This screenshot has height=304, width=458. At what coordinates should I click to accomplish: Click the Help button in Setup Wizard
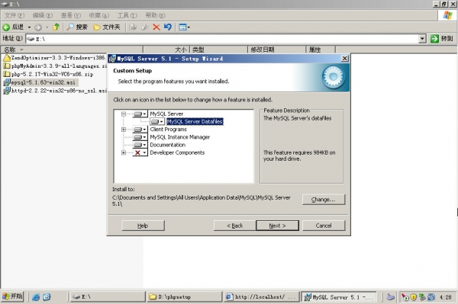click(x=143, y=226)
